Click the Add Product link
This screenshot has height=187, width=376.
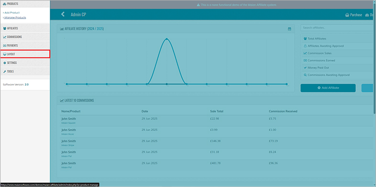12,13
